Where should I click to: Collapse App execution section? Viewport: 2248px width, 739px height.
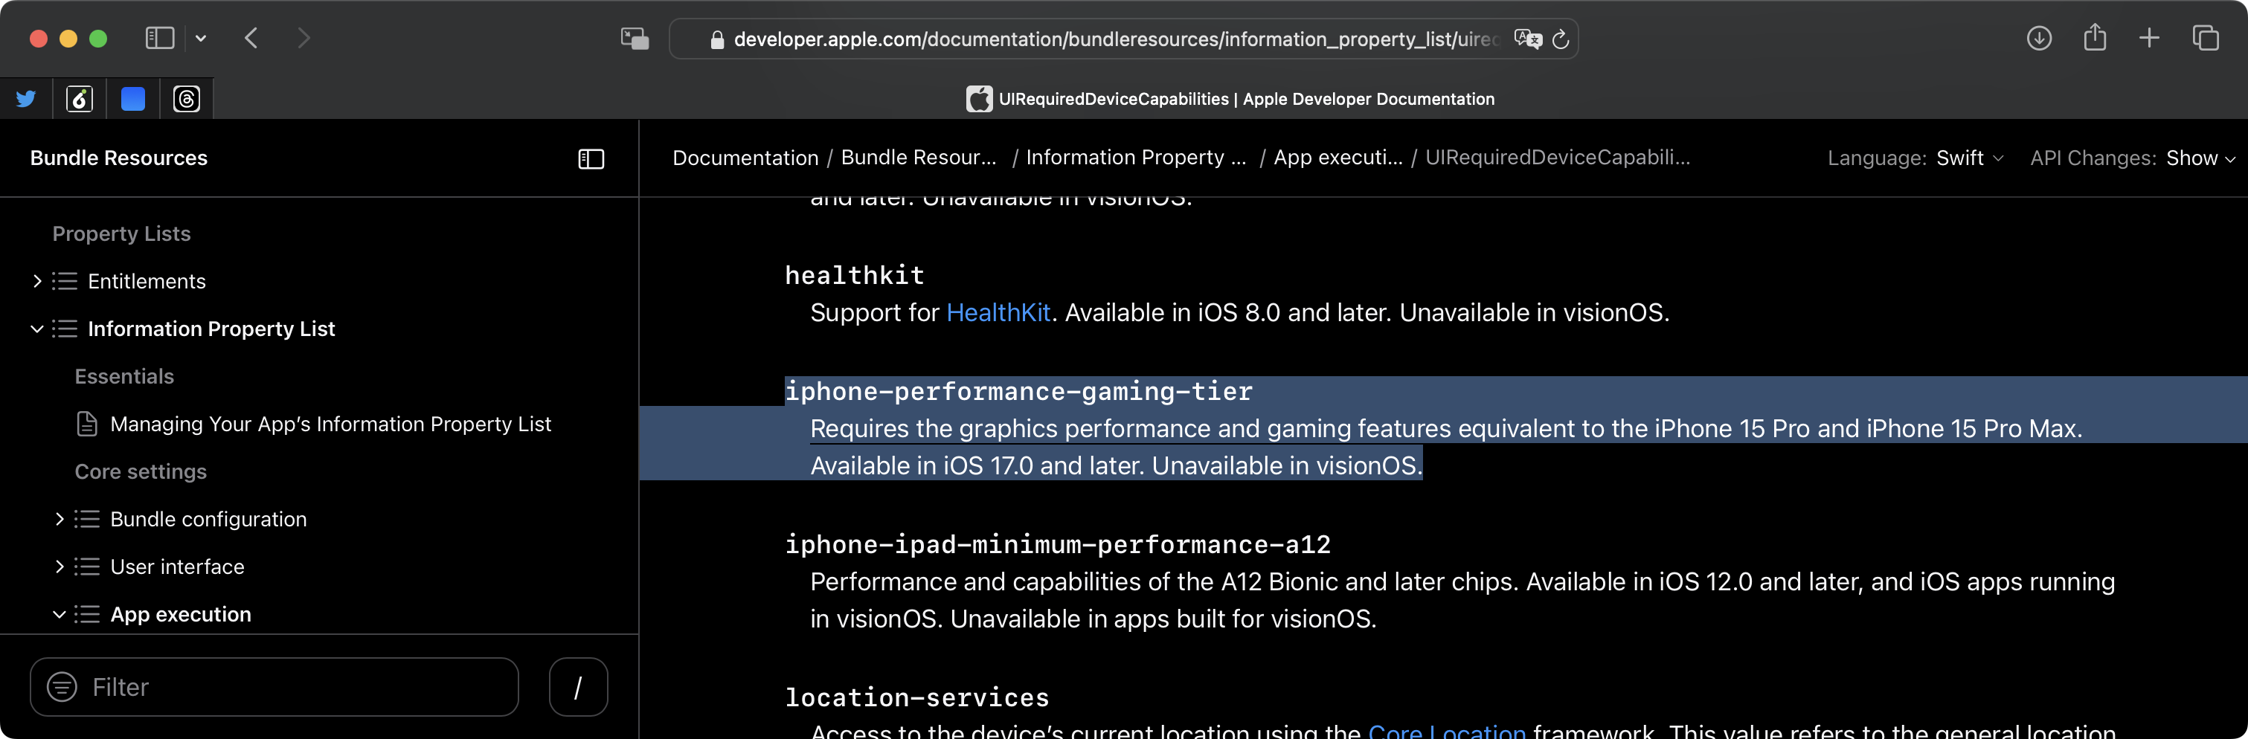(x=60, y=614)
